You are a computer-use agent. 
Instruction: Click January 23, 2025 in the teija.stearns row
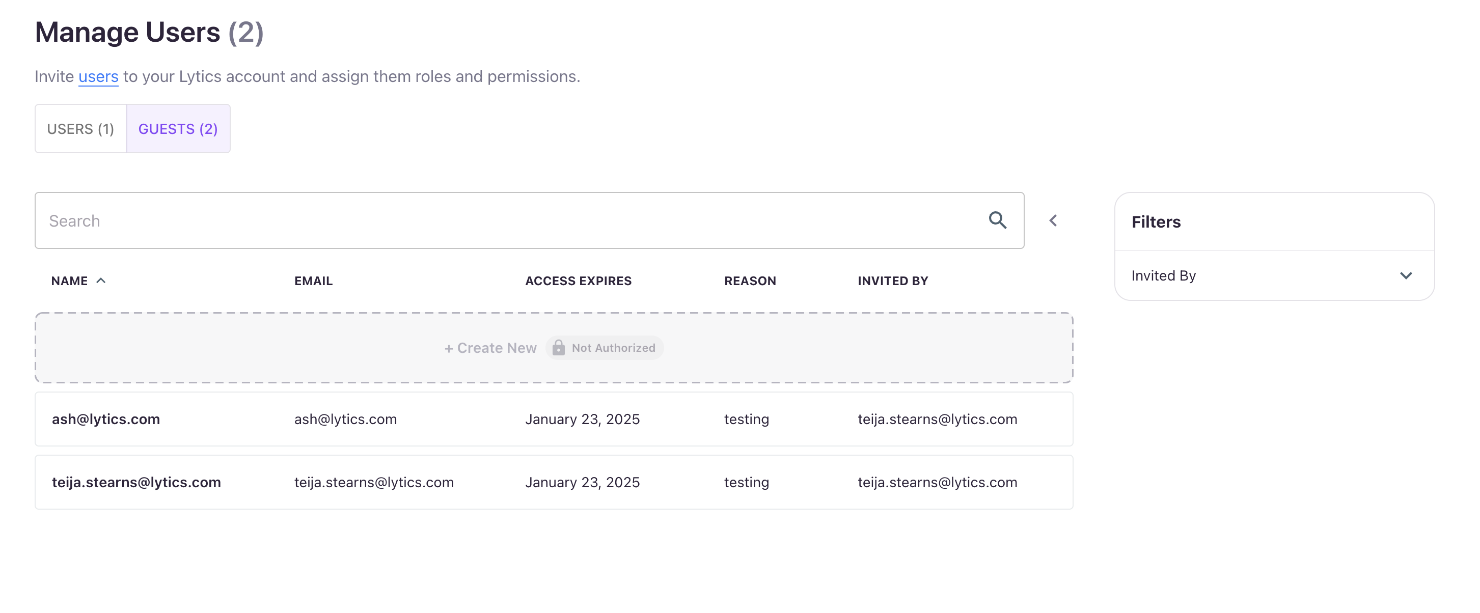[x=582, y=483]
